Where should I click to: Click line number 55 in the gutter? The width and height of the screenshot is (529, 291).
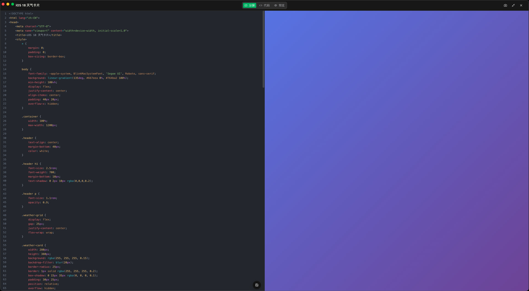pyautogui.click(x=5, y=245)
